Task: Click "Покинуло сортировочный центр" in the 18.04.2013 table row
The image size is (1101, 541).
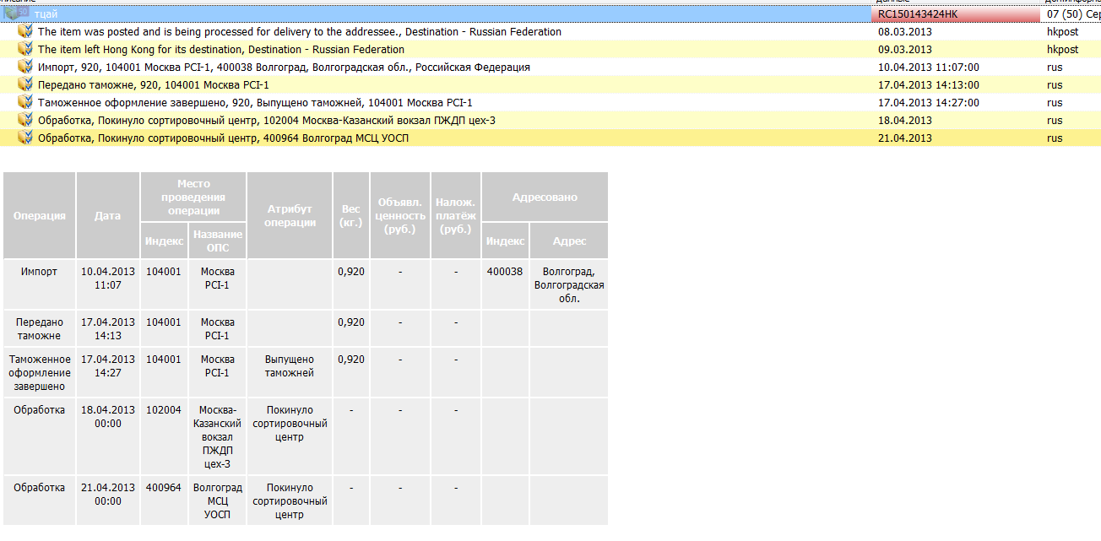Action: 290,424
